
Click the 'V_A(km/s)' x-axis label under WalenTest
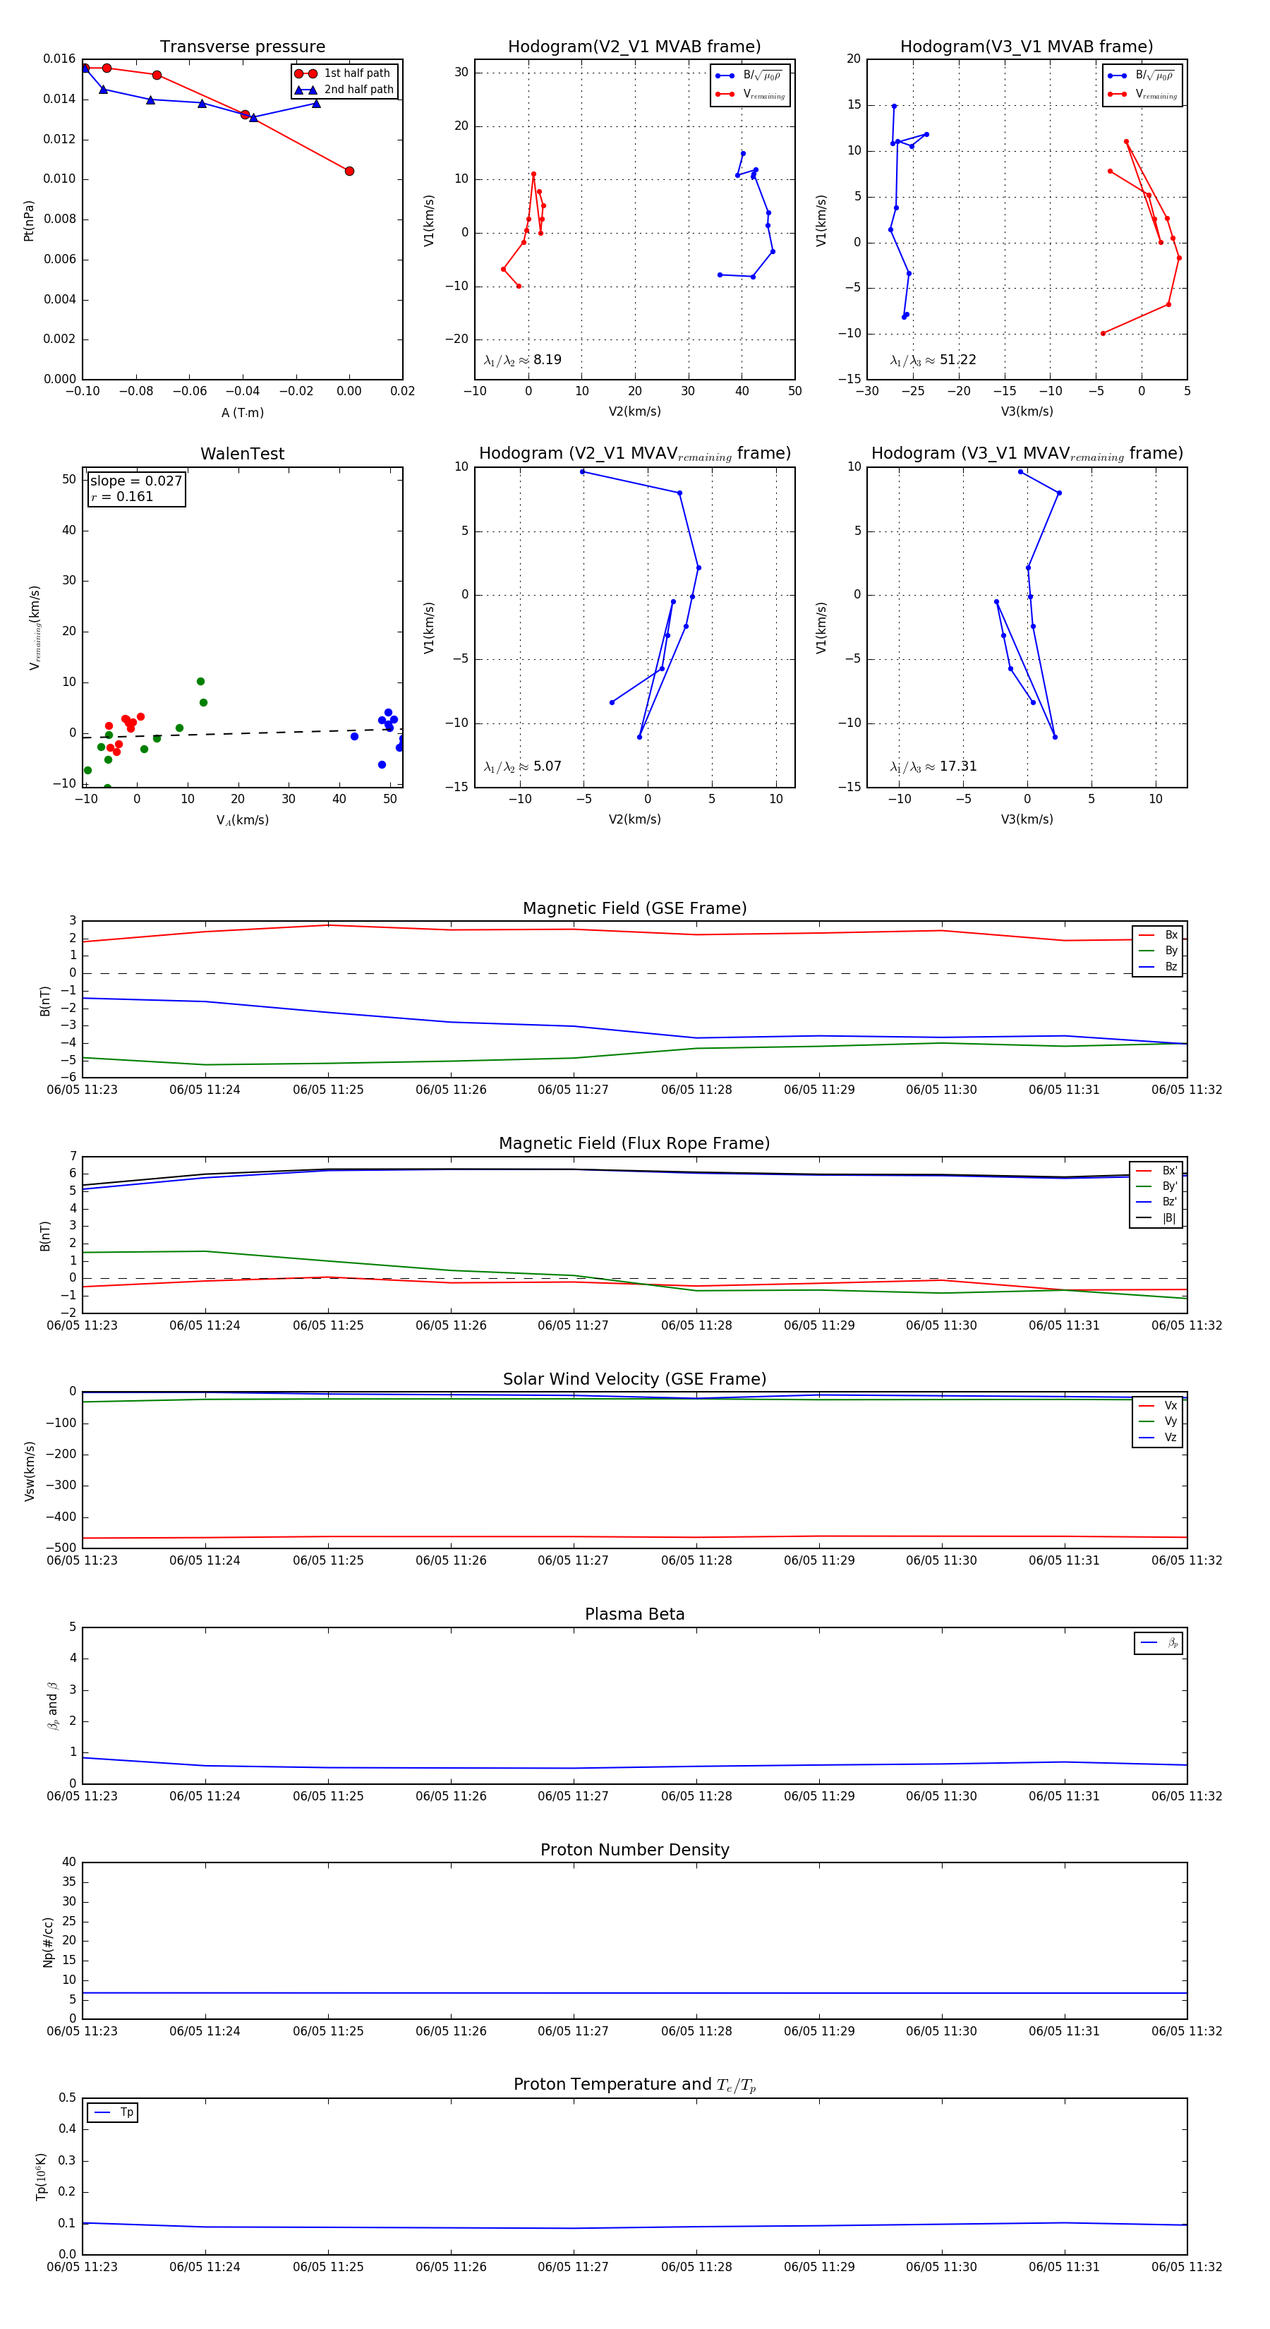[x=242, y=821]
